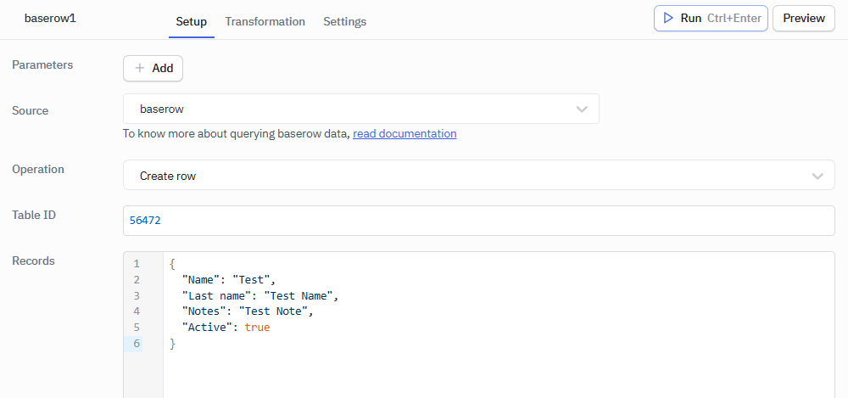This screenshot has height=398, width=848.
Task: Click the plus icon for adding parameters
Action: click(140, 69)
